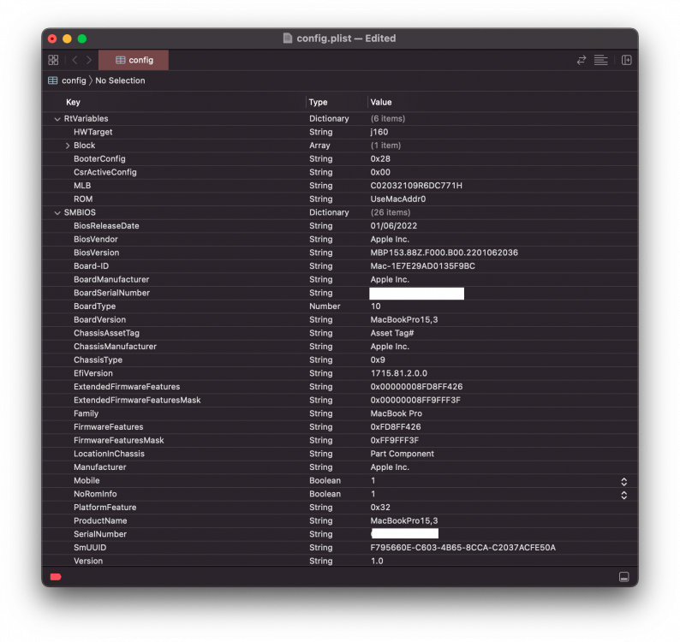
Task: Select the ROM value UseMacAddr0
Action: click(397, 199)
